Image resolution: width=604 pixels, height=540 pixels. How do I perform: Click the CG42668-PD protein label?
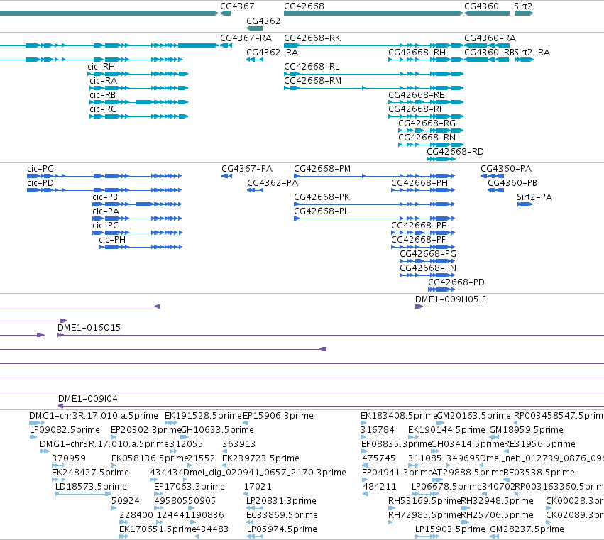456,282
